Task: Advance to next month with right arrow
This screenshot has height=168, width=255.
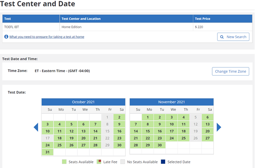Action: [219, 127]
